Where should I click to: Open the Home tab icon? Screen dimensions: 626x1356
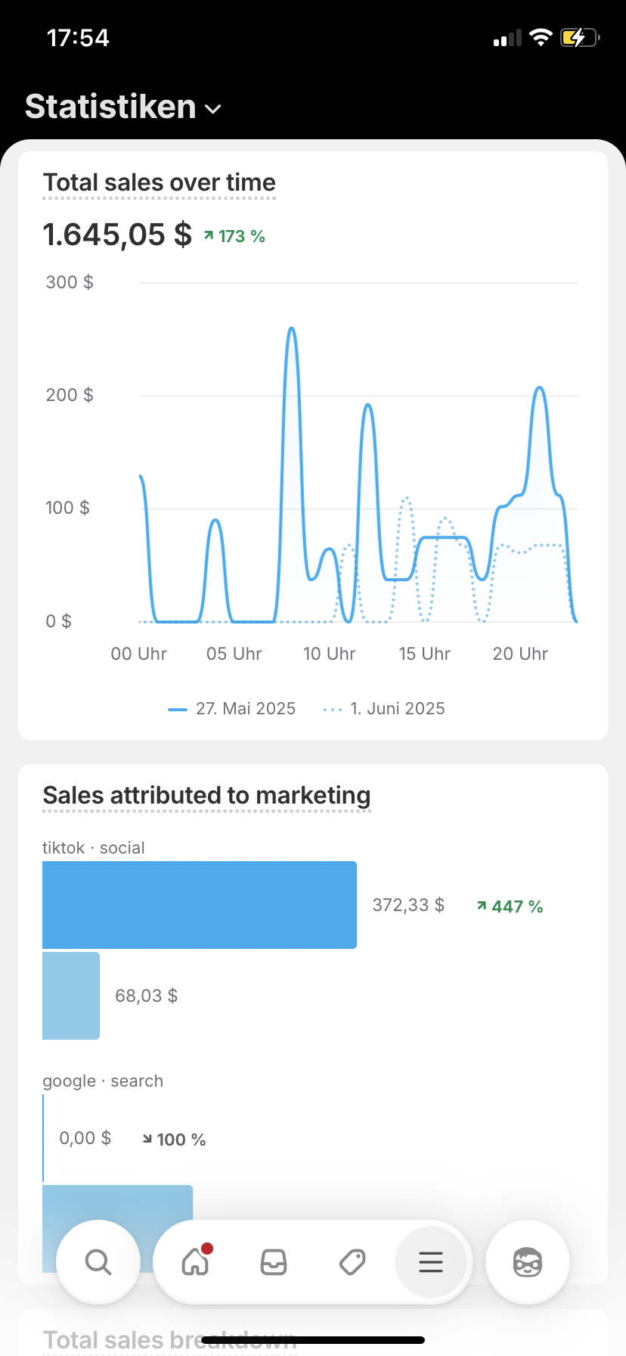(195, 1262)
